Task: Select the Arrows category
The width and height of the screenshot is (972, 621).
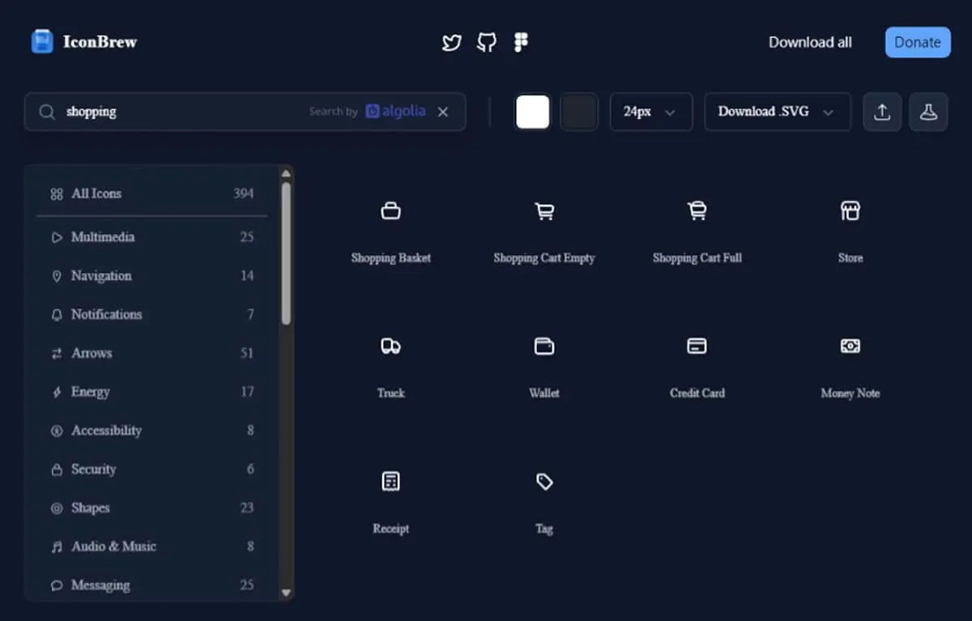Action: click(x=151, y=353)
